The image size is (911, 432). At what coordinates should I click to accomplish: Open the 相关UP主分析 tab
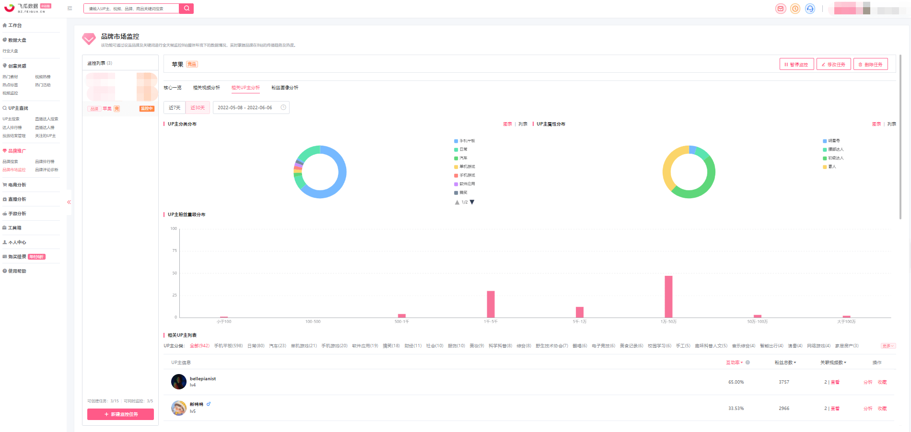[x=245, y=88]
